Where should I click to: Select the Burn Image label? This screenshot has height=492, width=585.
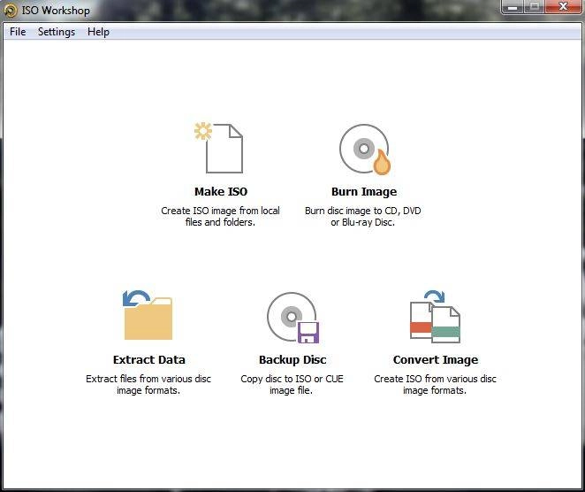(364, 192)
